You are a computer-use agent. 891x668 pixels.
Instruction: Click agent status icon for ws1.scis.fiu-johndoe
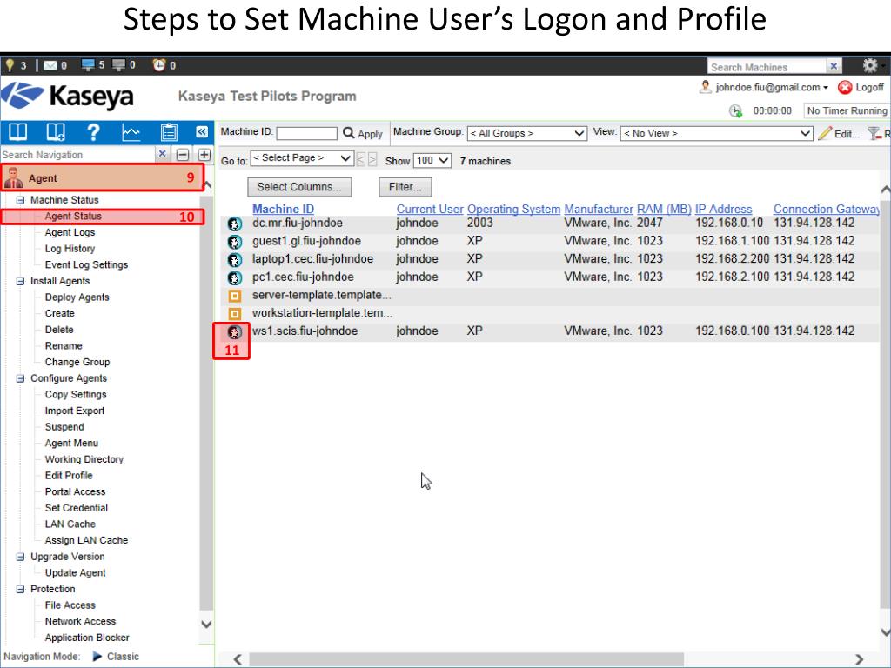pyautogui.click(x=233, y=331)
